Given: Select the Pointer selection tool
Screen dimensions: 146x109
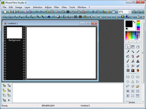Looking at the screenshot, I should [128, 47].
